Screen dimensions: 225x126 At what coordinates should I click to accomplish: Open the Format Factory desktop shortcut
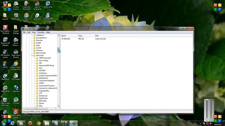16,6
